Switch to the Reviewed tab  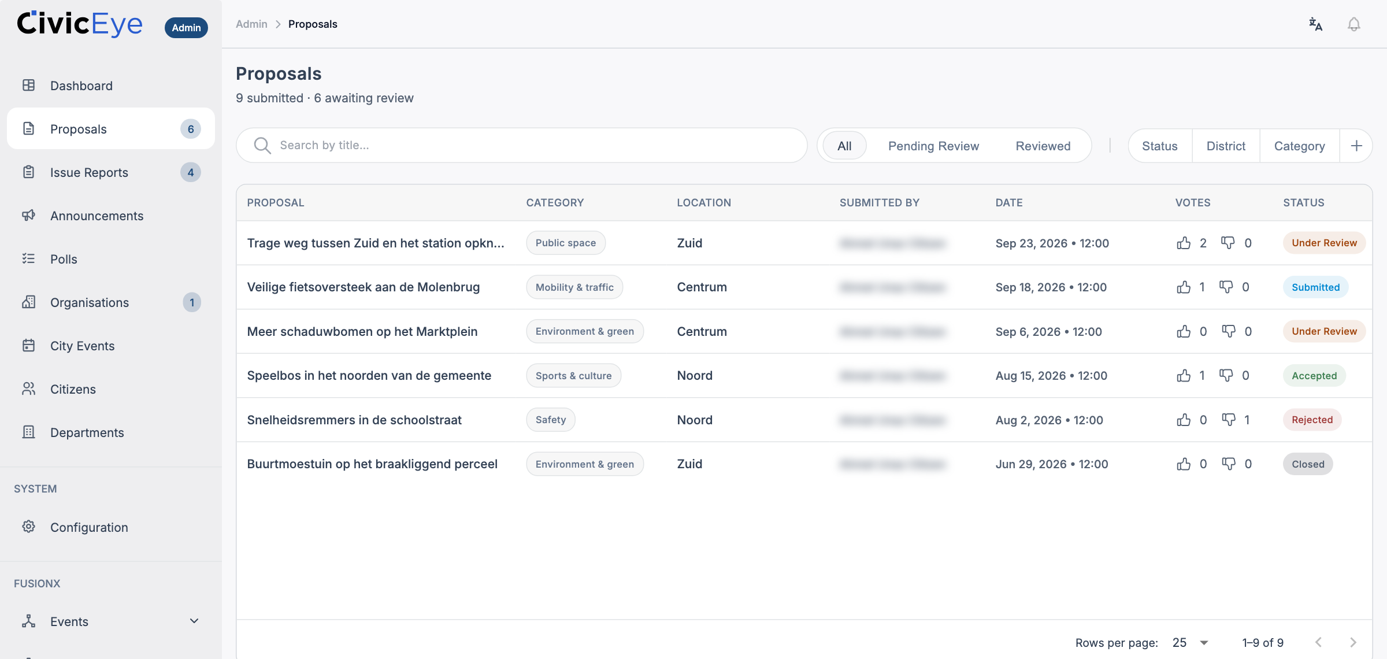click(1043, 146)
